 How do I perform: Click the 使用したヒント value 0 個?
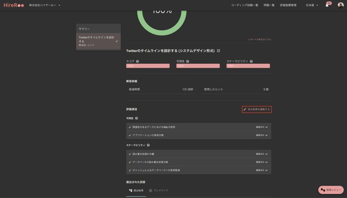[x=266, y=89]
